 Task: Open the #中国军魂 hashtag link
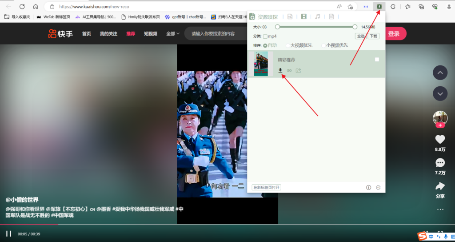(x=62, y=216)
